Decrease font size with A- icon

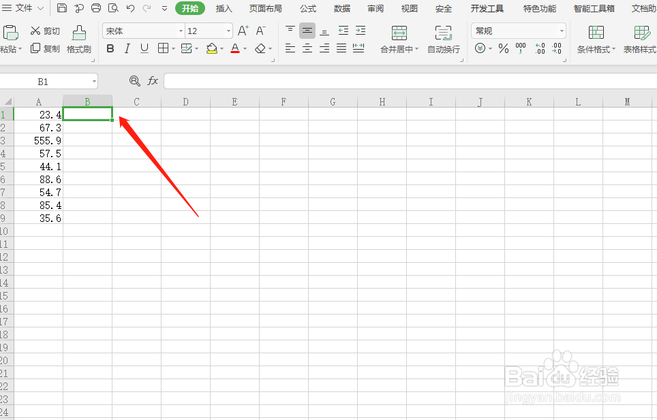pos(260,31)
